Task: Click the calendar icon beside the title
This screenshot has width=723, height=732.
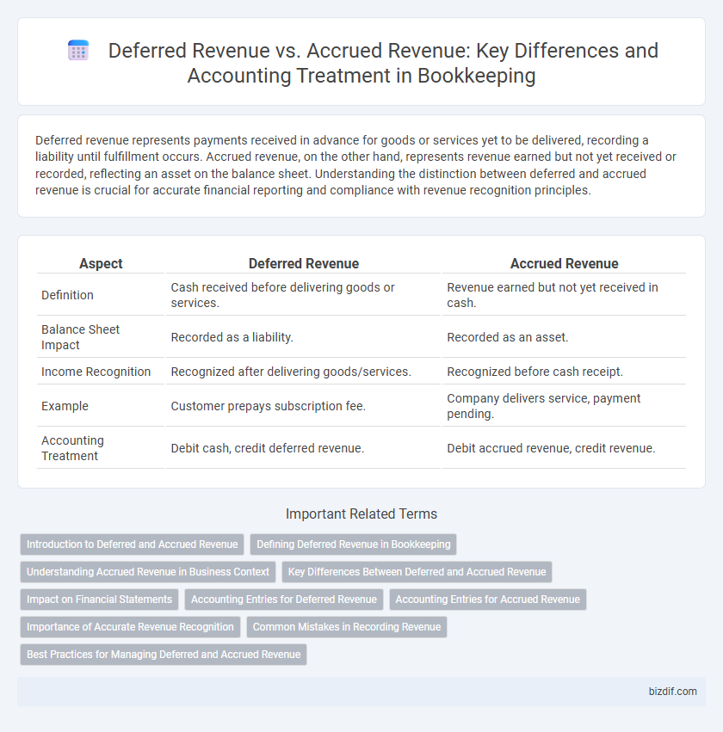Action: point(78,51)
